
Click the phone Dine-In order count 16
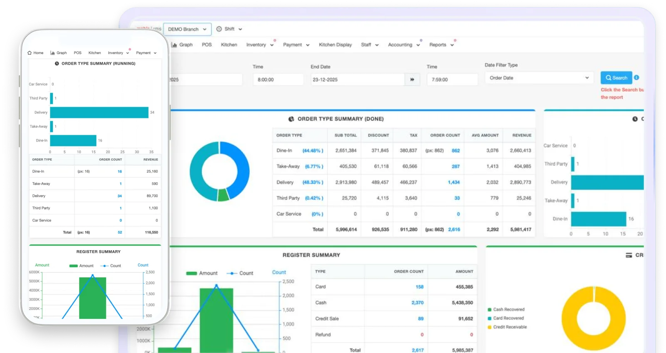click(120, 172)
